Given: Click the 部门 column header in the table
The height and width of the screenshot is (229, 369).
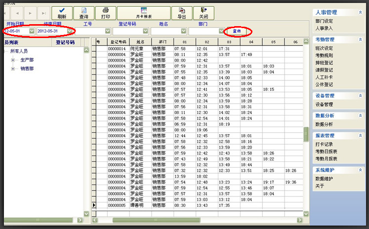Looking at the screenshot, I should pos(163,42).
